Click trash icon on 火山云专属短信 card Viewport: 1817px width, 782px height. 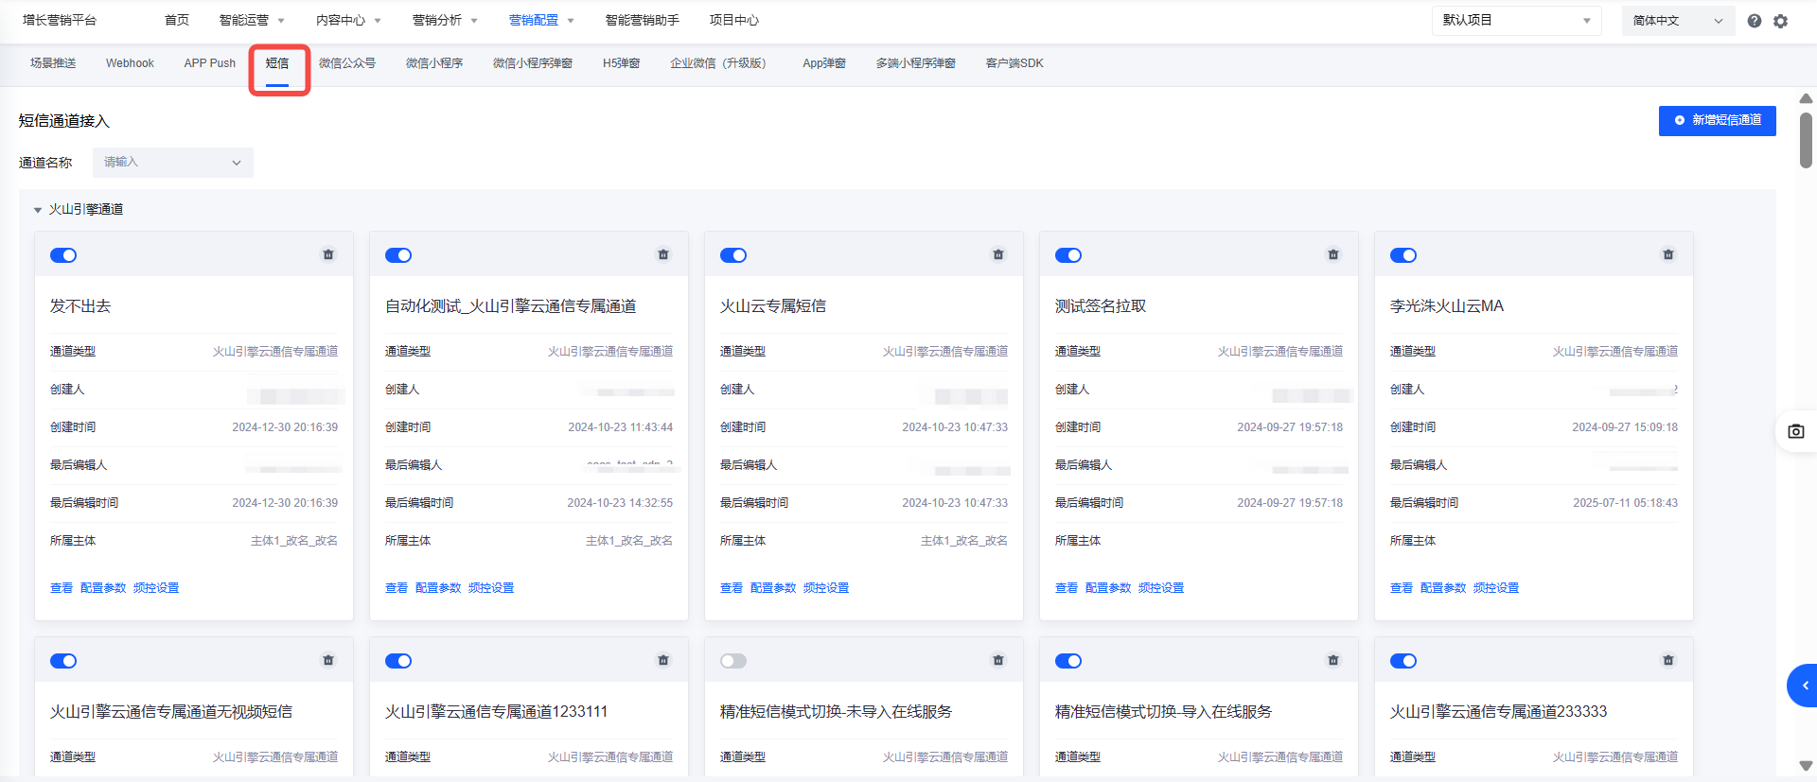click(998, 254)
